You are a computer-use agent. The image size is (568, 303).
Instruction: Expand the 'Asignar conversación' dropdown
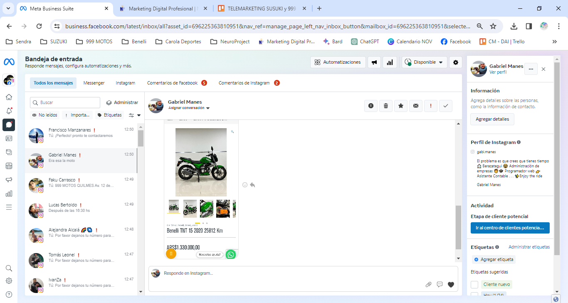click(x=189, y=108)
